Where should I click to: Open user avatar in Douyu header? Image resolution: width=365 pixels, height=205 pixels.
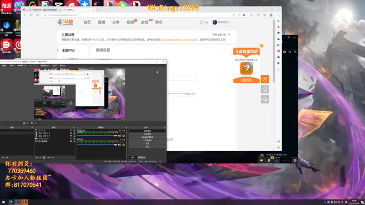214,22
